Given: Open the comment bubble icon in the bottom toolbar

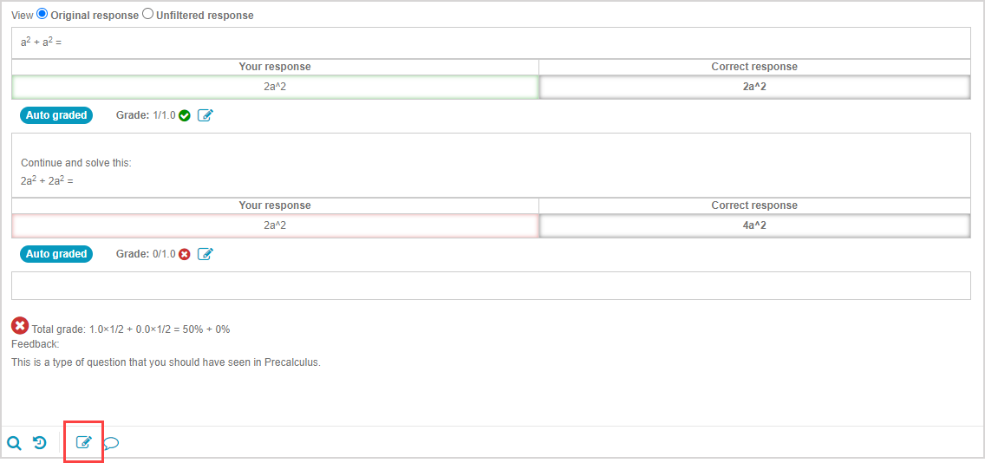Looking at the screenshot, I should 111,444.
